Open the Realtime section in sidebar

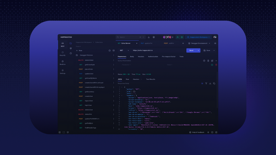click(x=62, y=63)
